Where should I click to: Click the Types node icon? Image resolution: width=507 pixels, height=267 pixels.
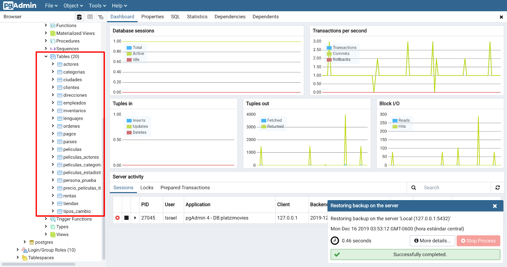(x=53, y=227)
